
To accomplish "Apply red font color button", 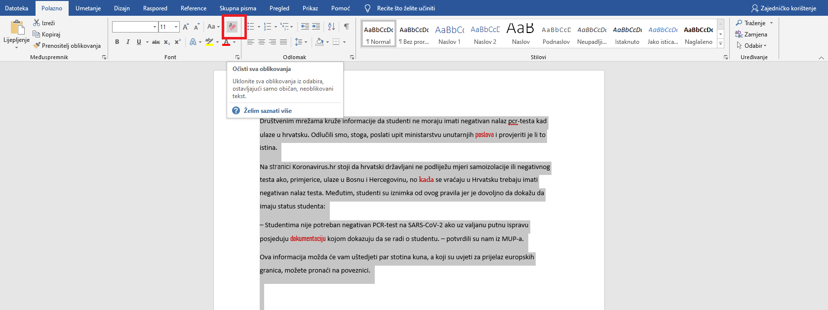I will click(x=226, y=42).
